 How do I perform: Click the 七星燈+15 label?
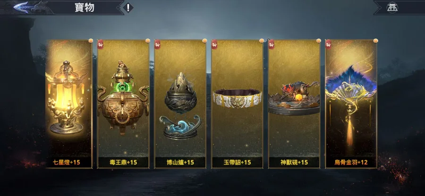click(x=66, y=163)
